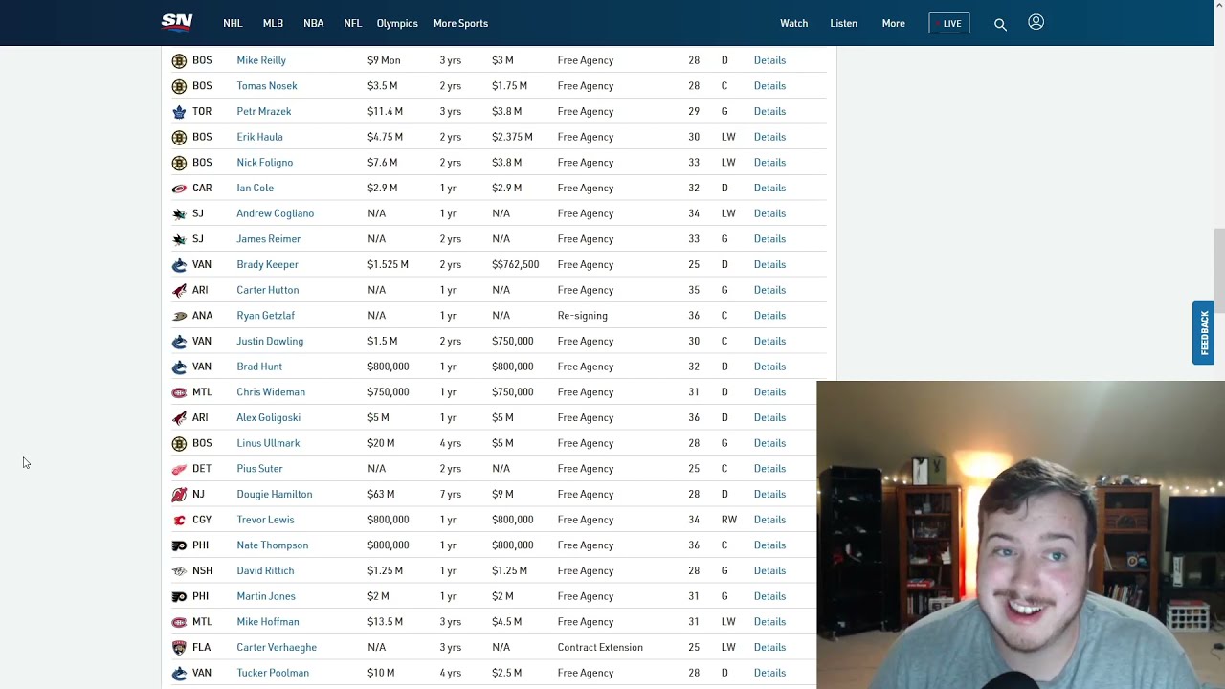
Task: Click the Canucks logo beside Brady Keeper
Action: (x=179, y=264)
